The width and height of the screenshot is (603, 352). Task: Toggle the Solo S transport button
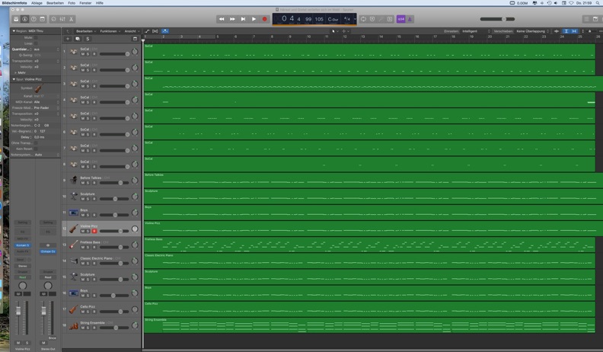point(390,19)
